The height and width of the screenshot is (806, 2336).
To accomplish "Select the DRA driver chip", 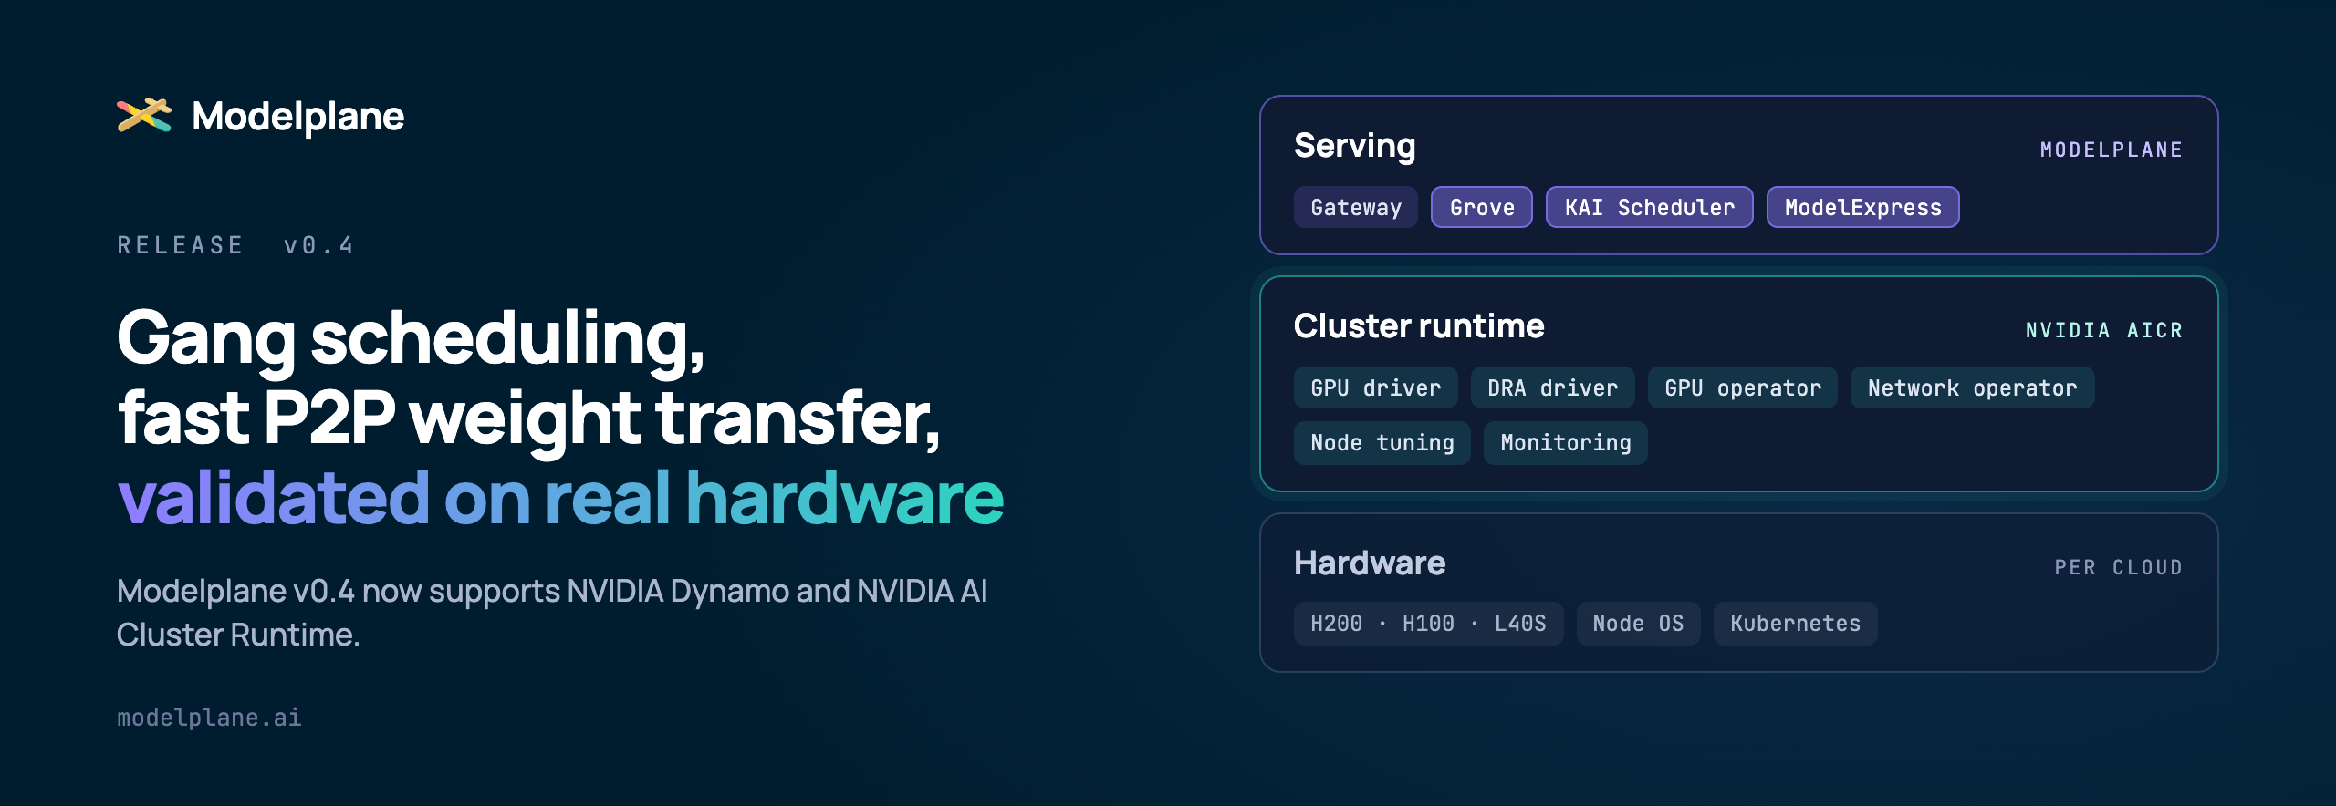I will (x=1552, y=387).
